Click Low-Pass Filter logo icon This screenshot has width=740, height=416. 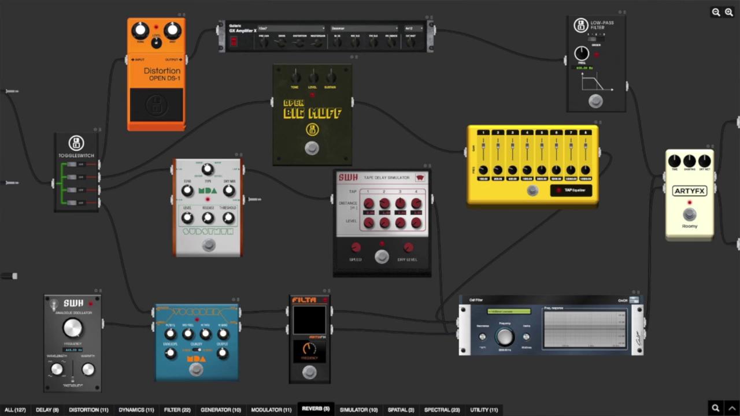coord(580,25)
